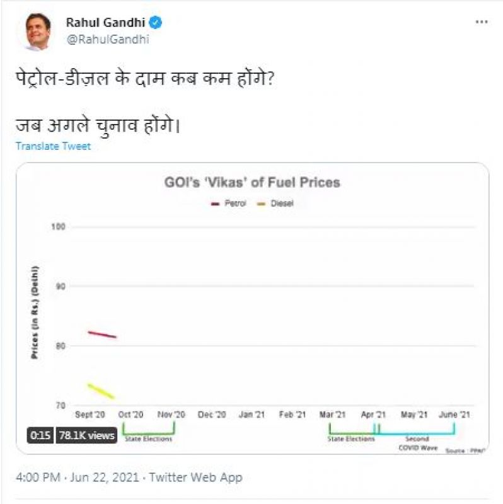The width and height of the screenshot is (503, 504).
Task: Click the 78.1K views counter
Action: tap(87, 435)
